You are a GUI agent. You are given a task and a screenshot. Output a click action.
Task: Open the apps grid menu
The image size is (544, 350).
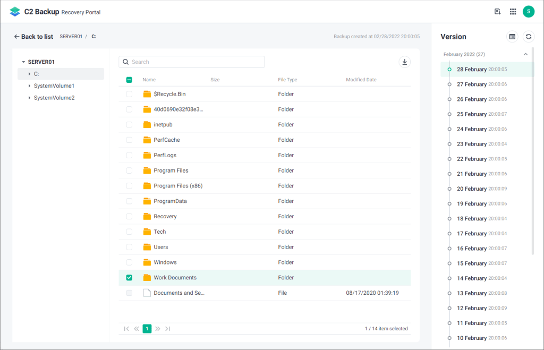click(513, 12)
